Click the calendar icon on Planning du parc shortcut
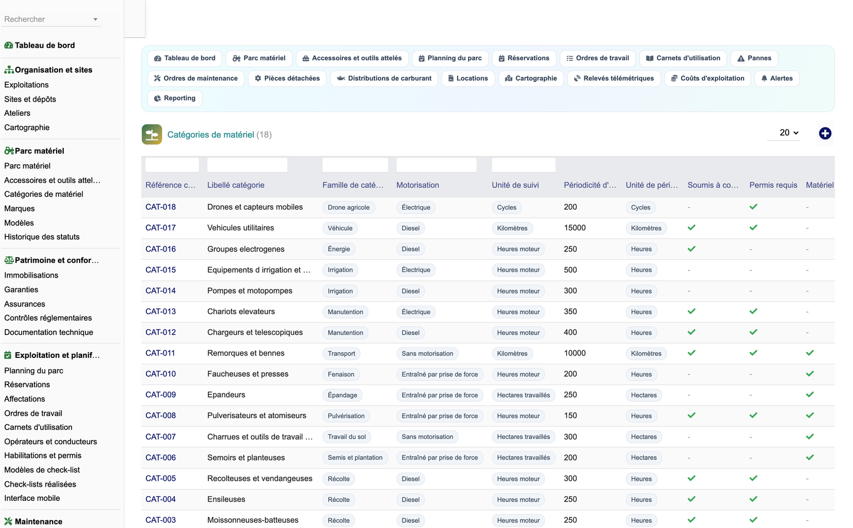This screenshot has width=853, height=528. [x=421, y=58]
